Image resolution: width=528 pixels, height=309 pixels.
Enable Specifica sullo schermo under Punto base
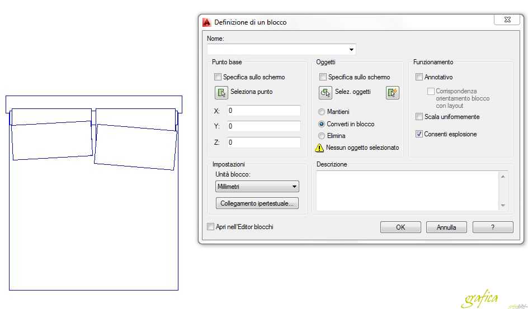tap(218, 77)
